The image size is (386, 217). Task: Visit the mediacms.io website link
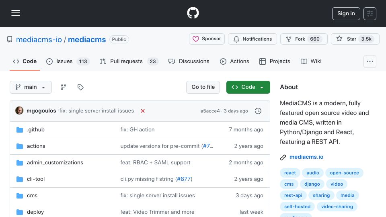(306, 157)
